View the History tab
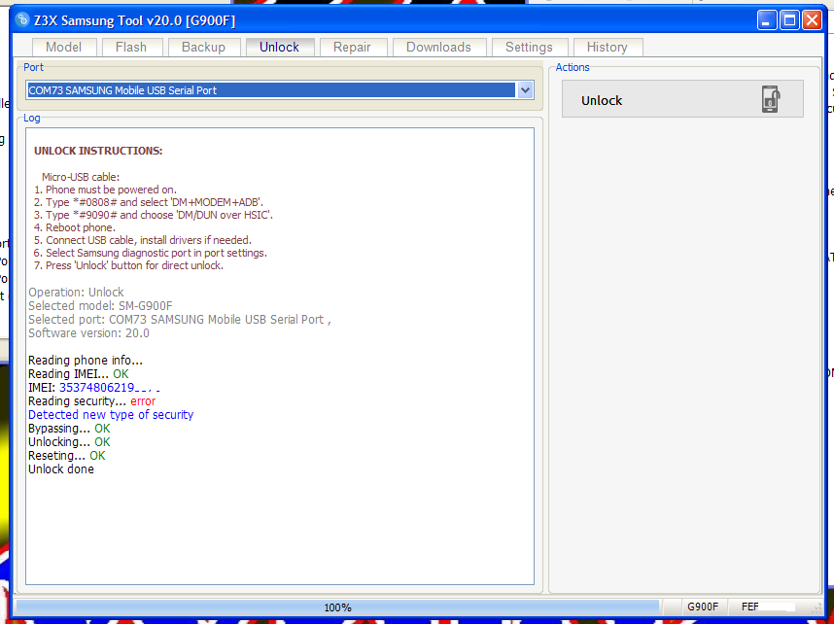 608,47
